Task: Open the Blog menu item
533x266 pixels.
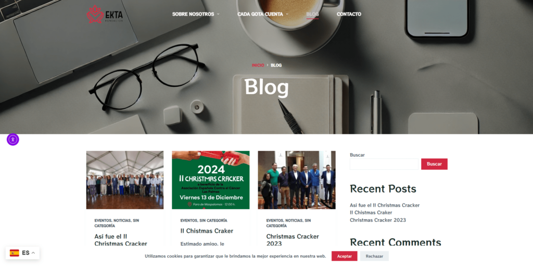Action: coord(312,14)
